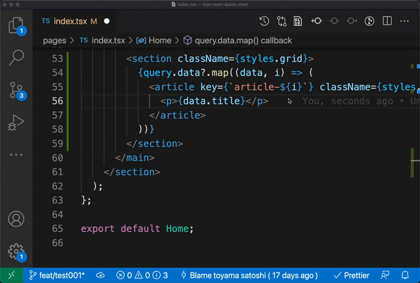Open Source Control view with 3 changes
The width and height of the screenshot is (420, 283).
(16, 90)
